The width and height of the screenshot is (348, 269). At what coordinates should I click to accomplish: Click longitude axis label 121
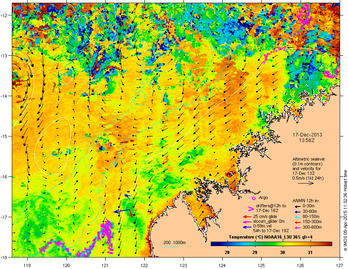pyautogui.click(x=105, y=265)
